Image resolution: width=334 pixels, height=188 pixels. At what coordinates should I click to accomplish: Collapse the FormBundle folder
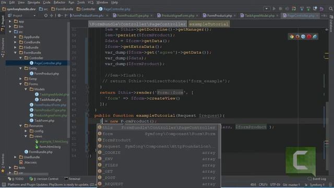click(15, 53)
